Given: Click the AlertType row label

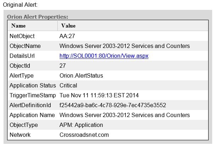Looking at the screenshot, I should click(22, 76).
